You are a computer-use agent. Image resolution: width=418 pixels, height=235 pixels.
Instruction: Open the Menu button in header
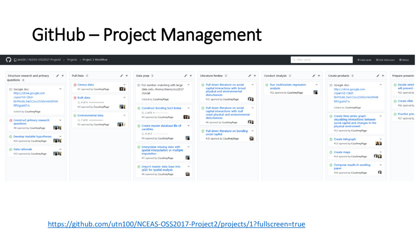pos(404,60)
